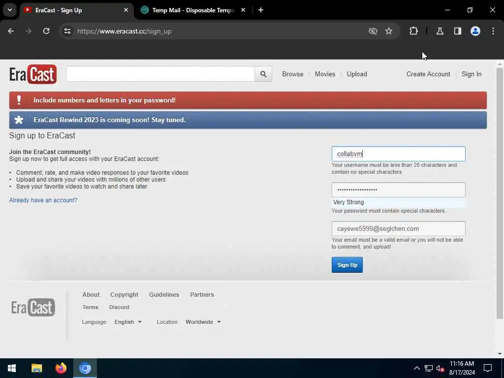Open the Movies menu item

click(x=325, y=74)
